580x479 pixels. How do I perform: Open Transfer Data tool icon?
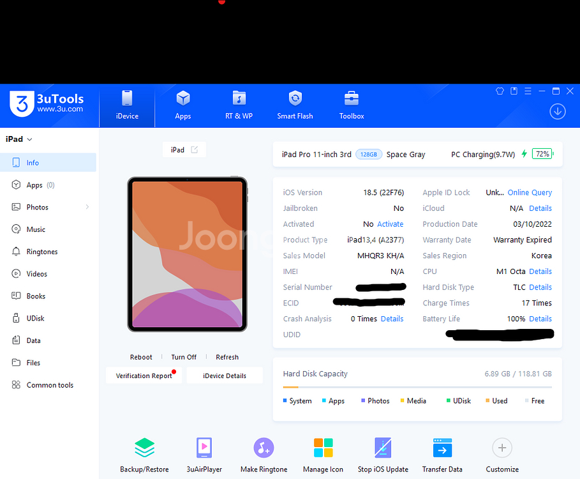442,448
